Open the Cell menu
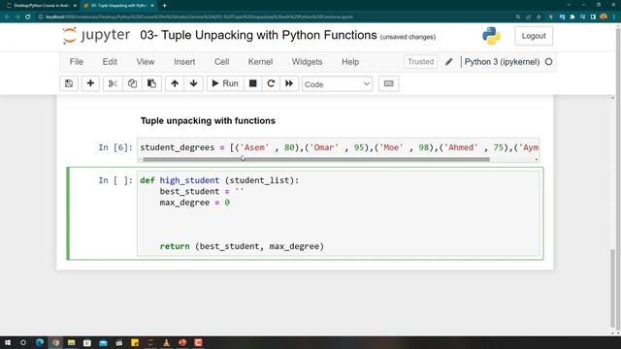Image resolution: width=621 pixels, height=349 pixels. pyautogui.click(x=222, y=62)
